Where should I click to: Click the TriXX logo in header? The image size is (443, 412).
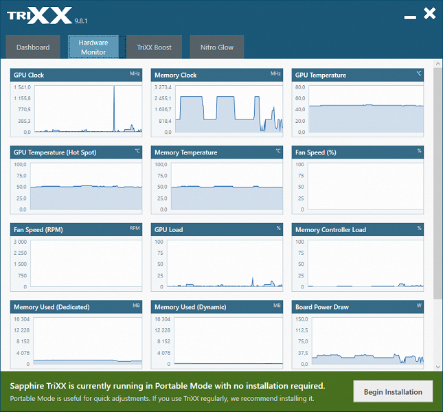point(40,16)
